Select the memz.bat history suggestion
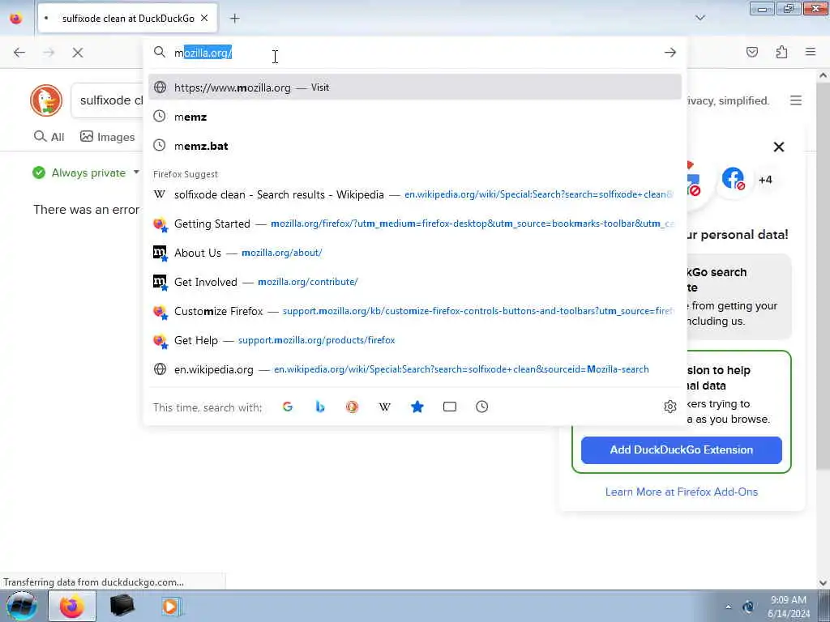The image size is (830, 622). pyautogui.click(x=415, y=146)
